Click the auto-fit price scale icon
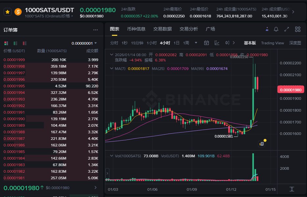Screen dimensions: 307x197 (292, 189)
